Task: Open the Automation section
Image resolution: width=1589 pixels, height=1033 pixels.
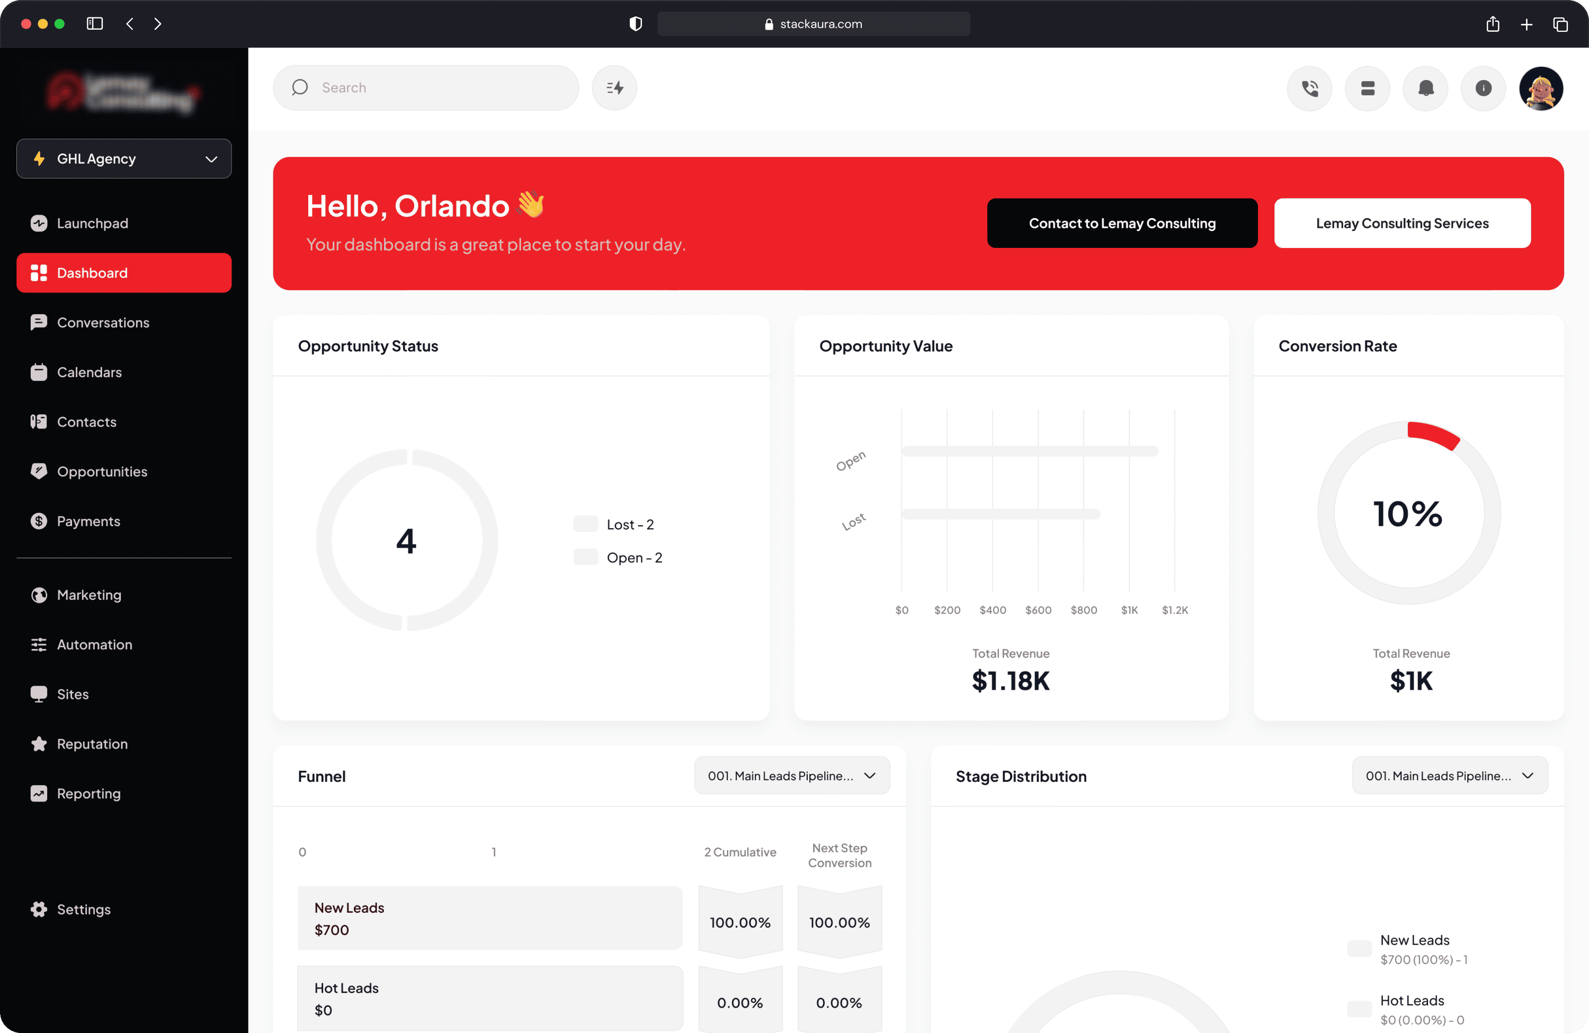Action: point(94,644)
